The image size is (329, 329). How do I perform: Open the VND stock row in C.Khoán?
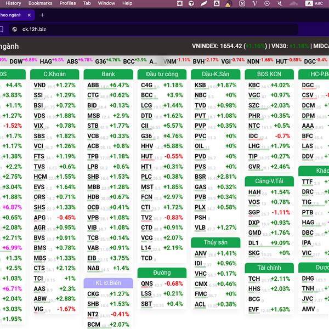tap(54, 86)
